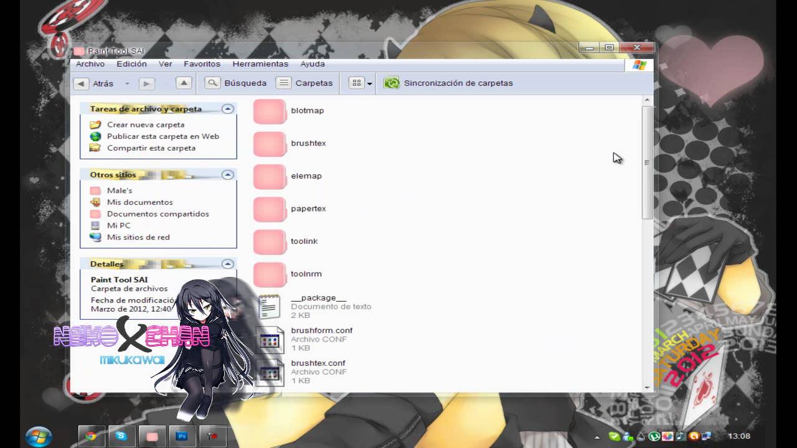The image size is (797, 448).
Task: Open Photoshop from the taskbar
Action: pos(182,436)
